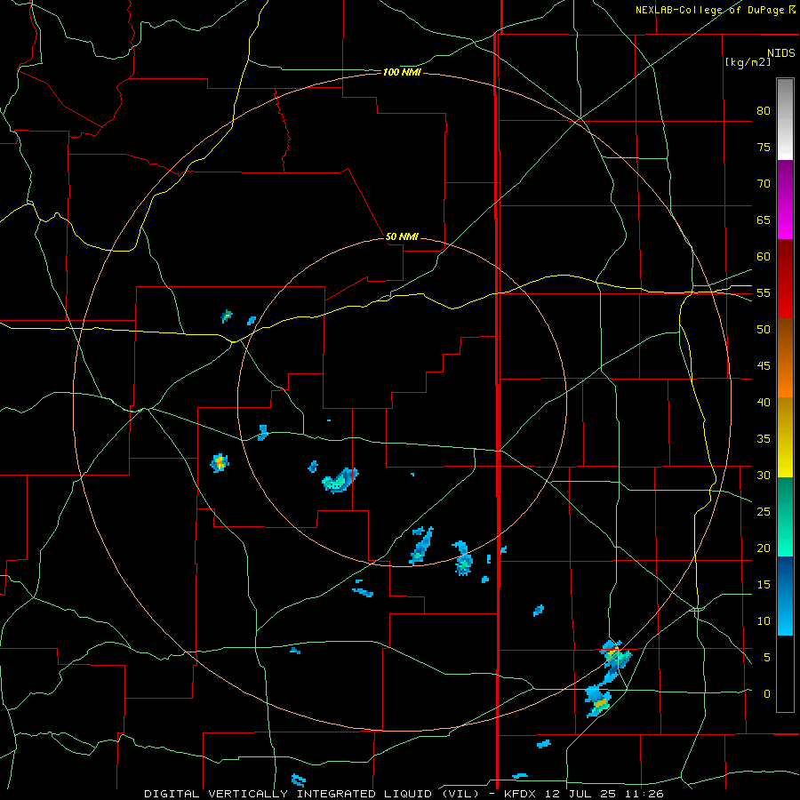Click the 50 value on the scale
Viewport: 800px width, 800px height.
[x=764, y=329]
